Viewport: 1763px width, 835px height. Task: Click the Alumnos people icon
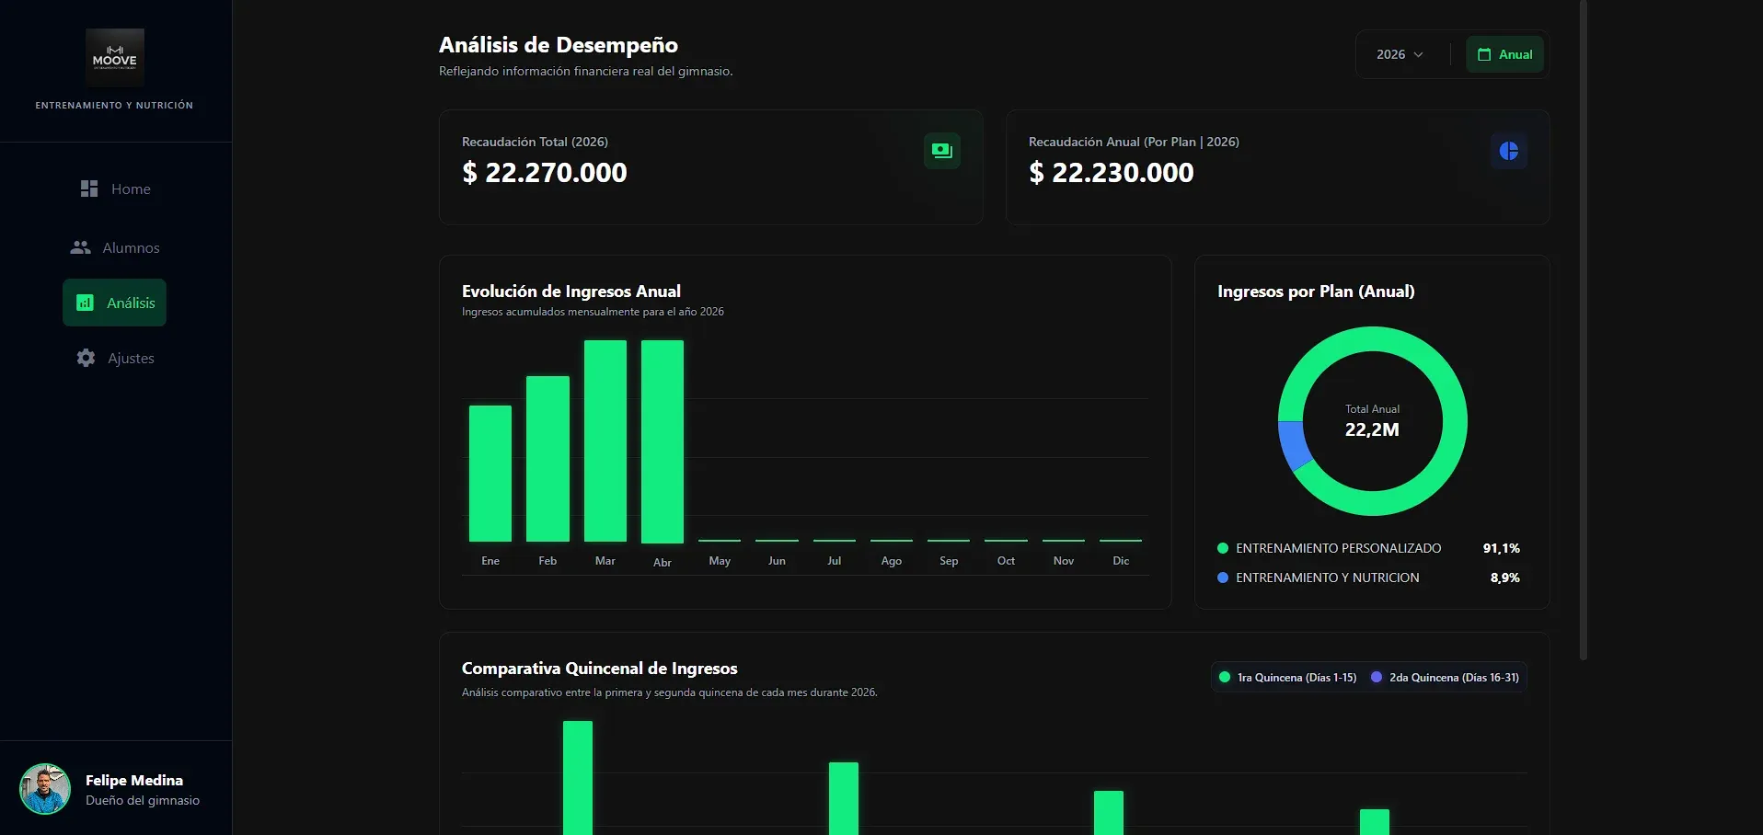click(81, 247)
